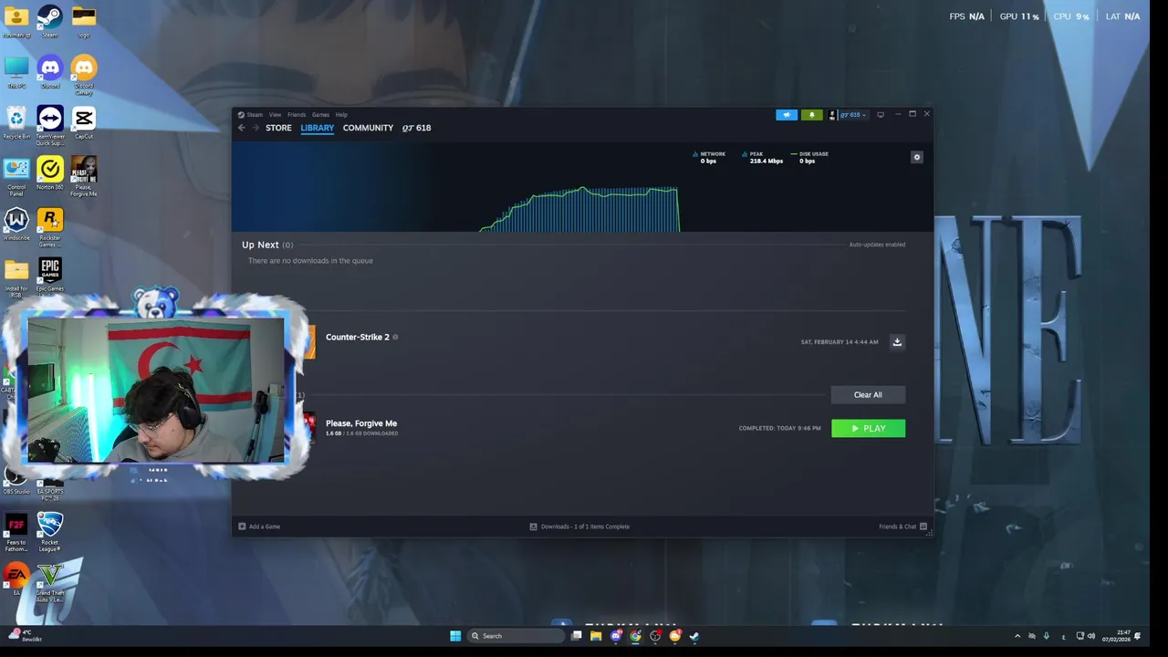
Task: Click the Clear All button
Action: (x=868, y=394)
